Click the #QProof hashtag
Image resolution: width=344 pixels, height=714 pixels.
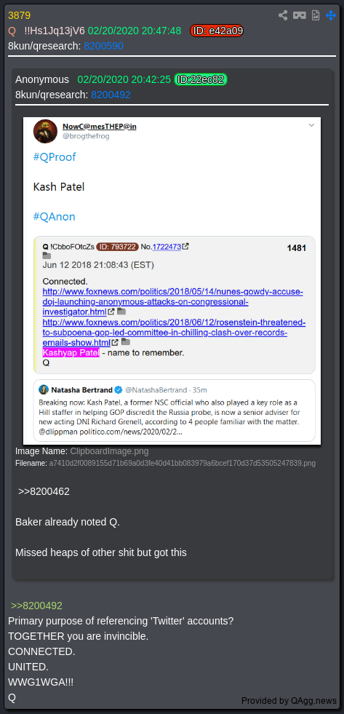(x=55, y=157)
